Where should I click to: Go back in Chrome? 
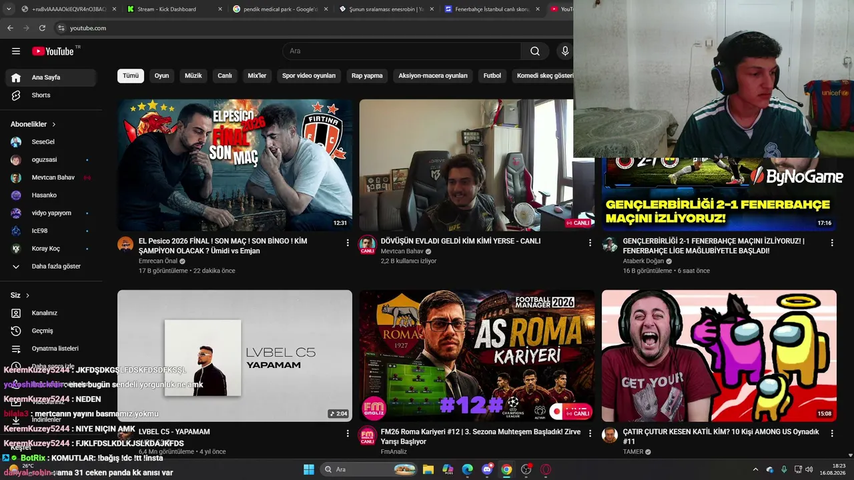point(10,28)
